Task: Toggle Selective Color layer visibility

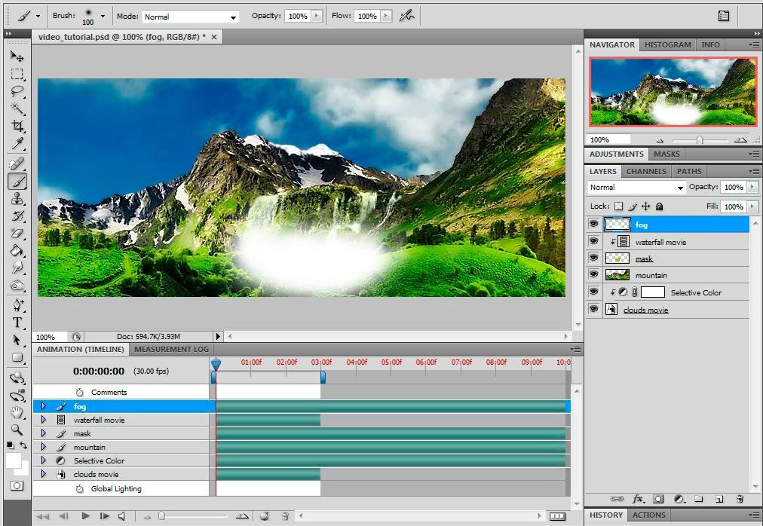Action: point(593,292)
